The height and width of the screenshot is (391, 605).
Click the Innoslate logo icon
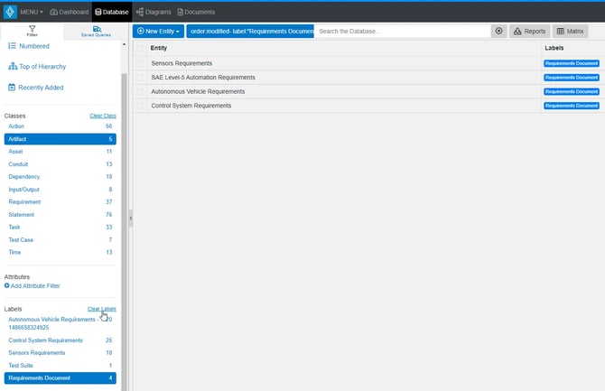point(11,12)
